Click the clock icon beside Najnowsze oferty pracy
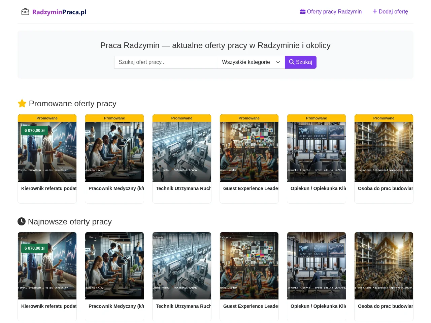The height and width of the screenshot is (323, 431). pos(22,221)
